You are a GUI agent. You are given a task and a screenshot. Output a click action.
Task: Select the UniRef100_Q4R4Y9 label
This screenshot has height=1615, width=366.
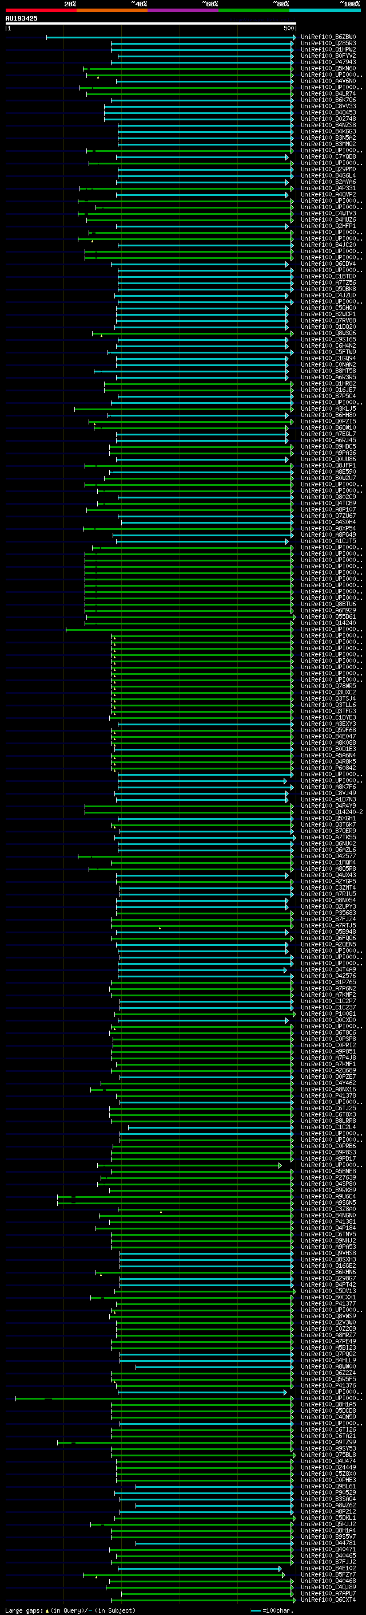click(x=328, y=805)
